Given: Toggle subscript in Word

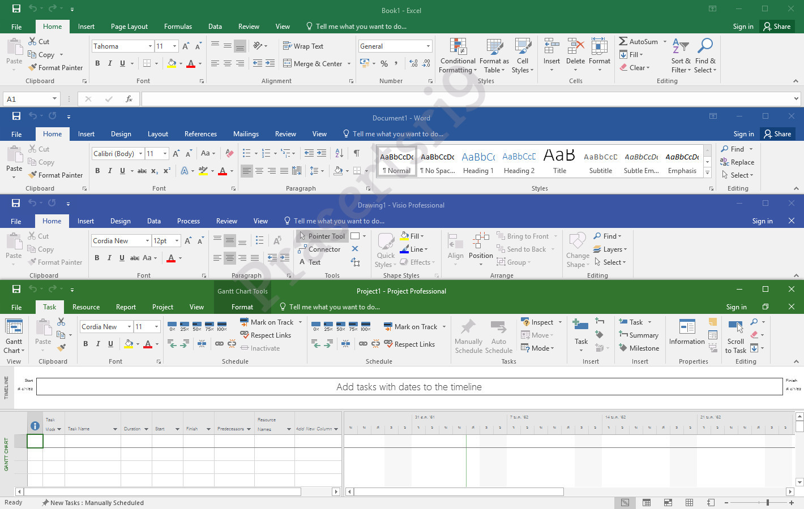Looking at the screenshot, I should tap(155, 171).
